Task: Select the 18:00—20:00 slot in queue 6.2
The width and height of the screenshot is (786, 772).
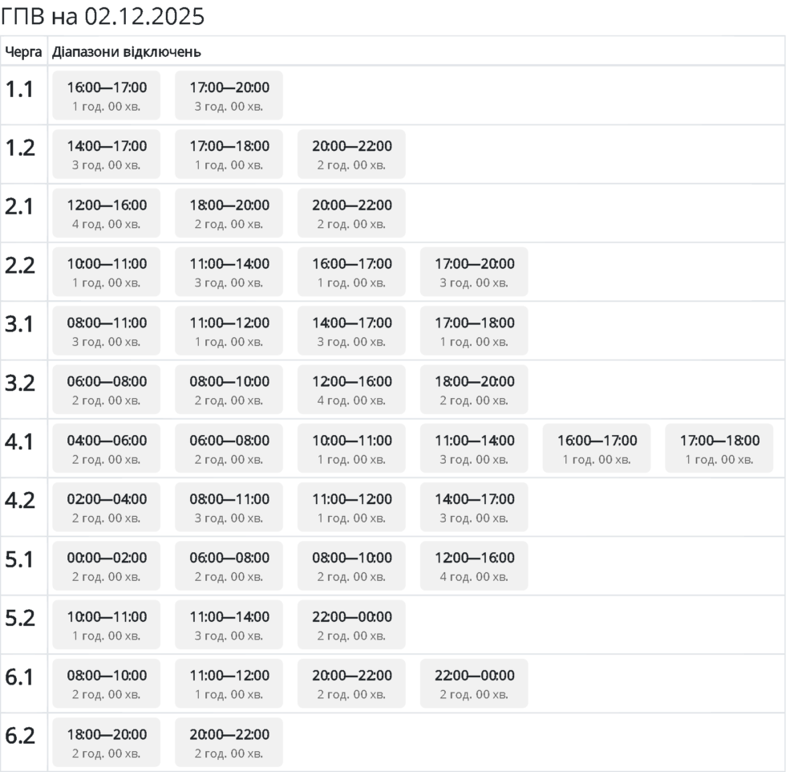Action: [107, 742]
